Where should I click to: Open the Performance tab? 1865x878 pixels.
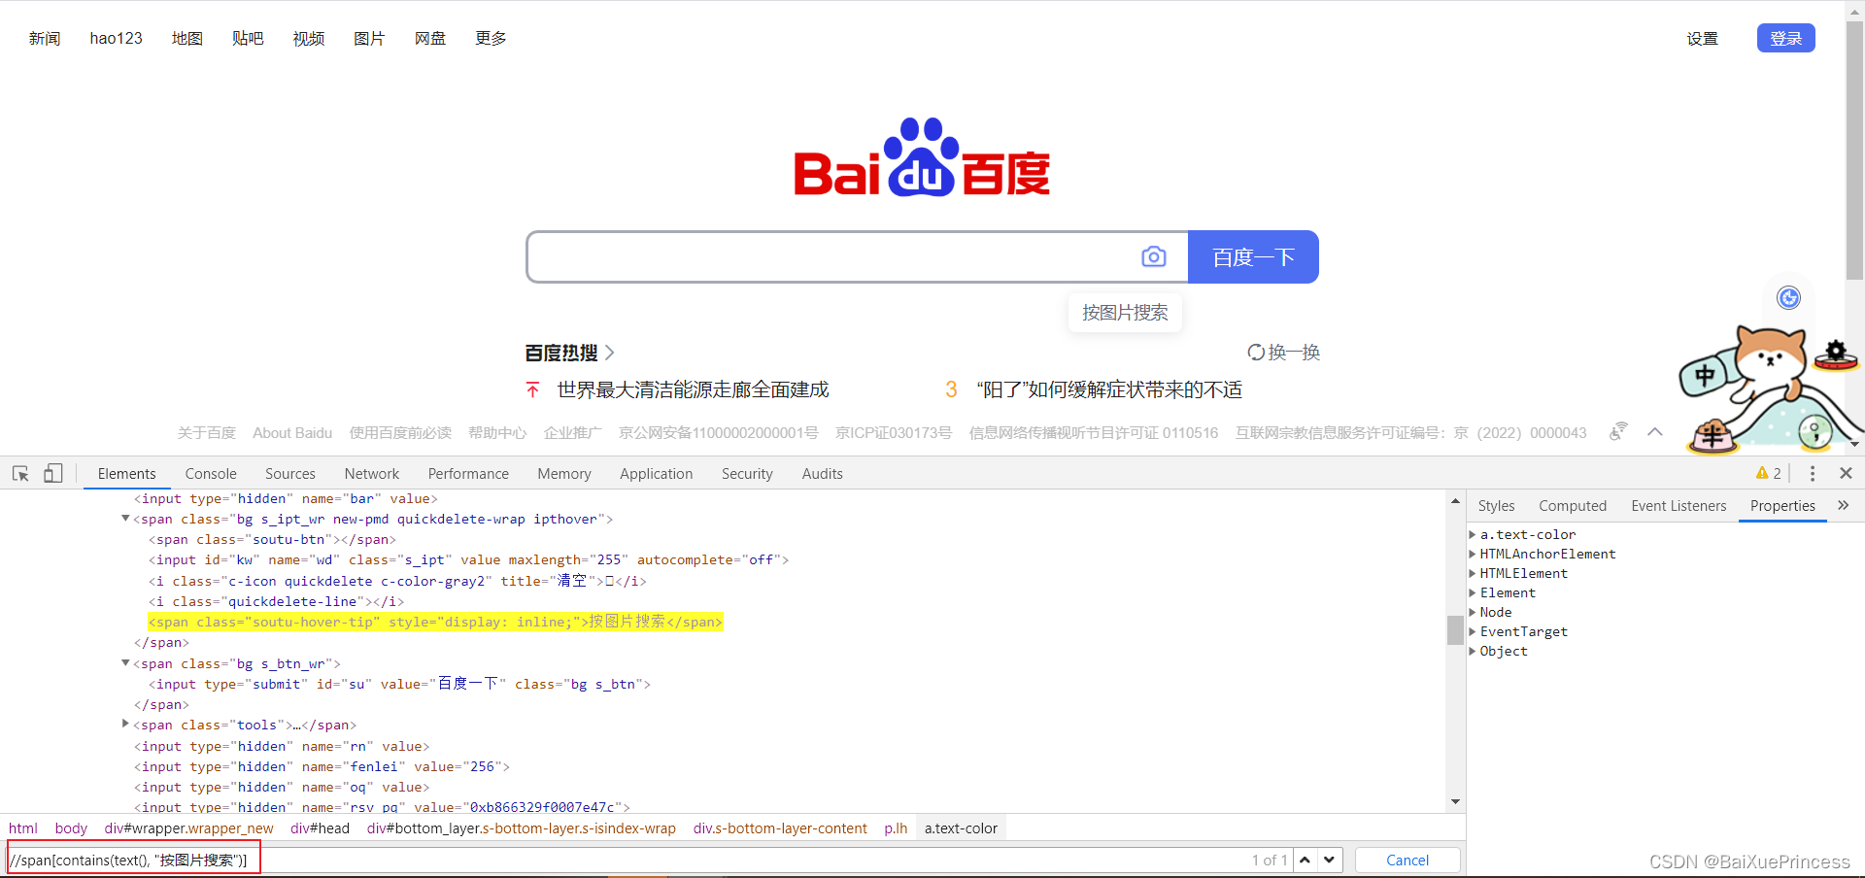[x=468, y=473]
